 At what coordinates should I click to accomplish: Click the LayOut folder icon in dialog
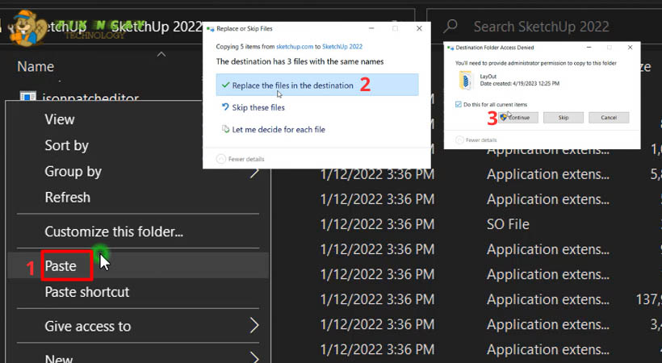tap(465, 80)
